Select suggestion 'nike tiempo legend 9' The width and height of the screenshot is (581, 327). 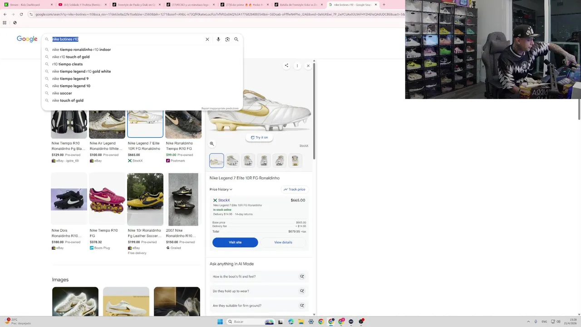coord(142,79)
